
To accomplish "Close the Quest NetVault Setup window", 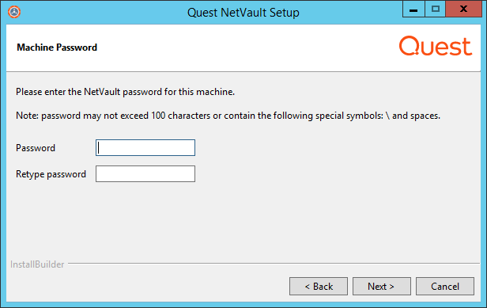I will click(464, 9).
